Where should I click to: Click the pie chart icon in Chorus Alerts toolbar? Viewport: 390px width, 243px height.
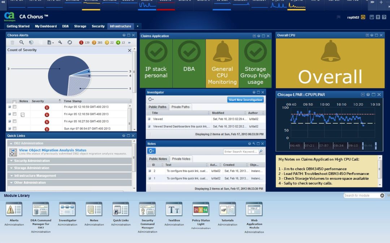31,42
